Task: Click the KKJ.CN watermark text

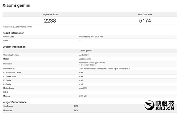Action: click(x=165, y=108)
